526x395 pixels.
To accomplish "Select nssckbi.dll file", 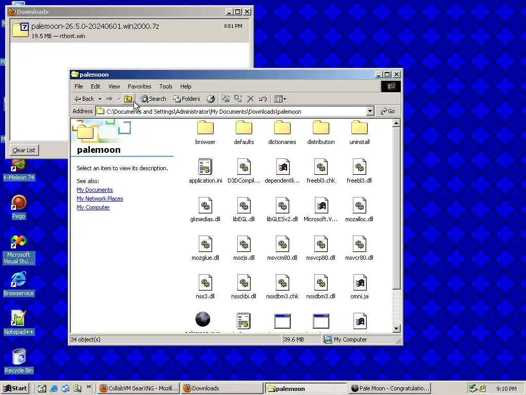I will click(244, 287).
